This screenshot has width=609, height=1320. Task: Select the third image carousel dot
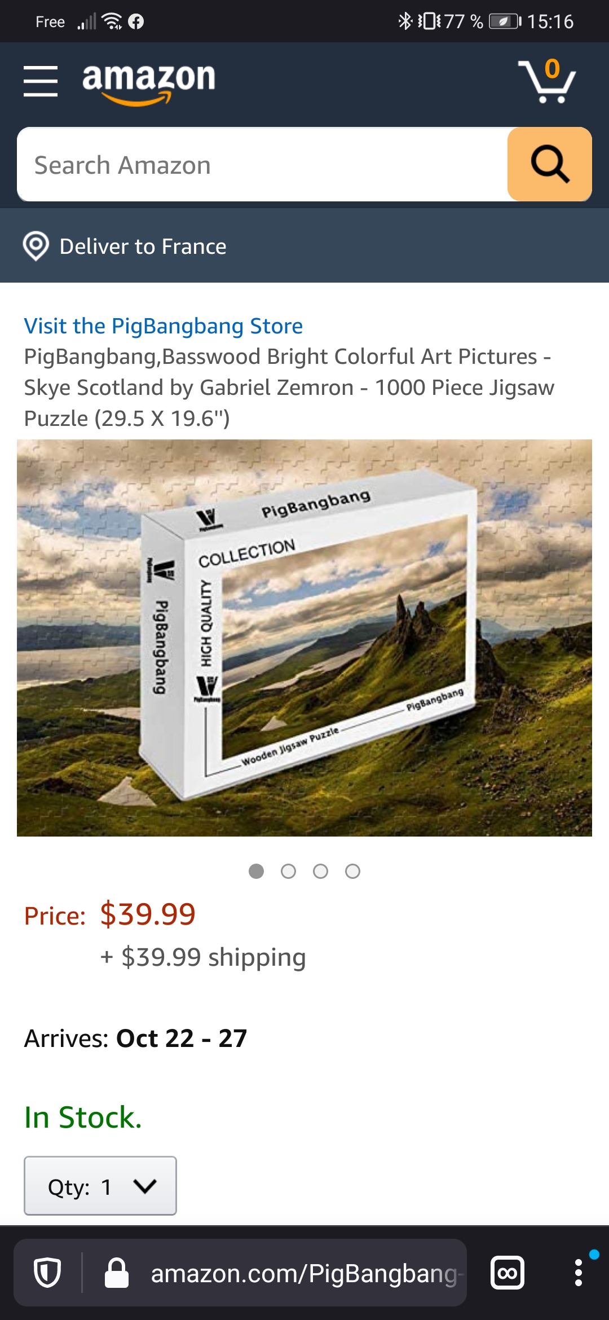point(321,872)
